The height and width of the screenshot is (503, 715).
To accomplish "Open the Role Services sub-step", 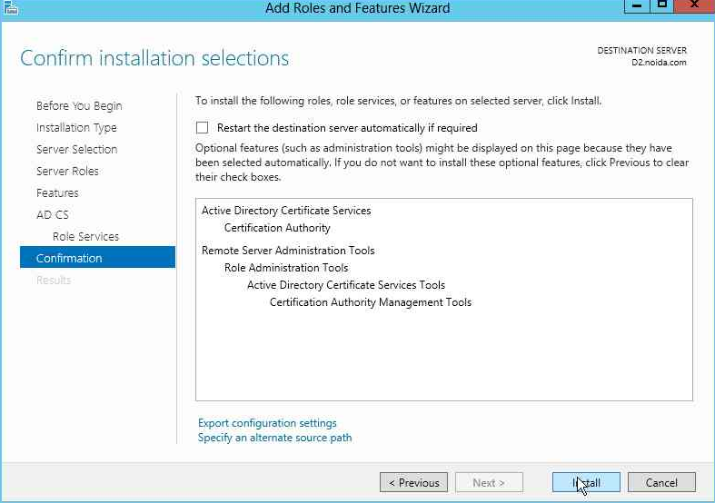I will (85, 236).
